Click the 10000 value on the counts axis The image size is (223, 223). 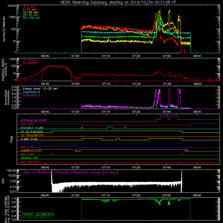[12, 6]
